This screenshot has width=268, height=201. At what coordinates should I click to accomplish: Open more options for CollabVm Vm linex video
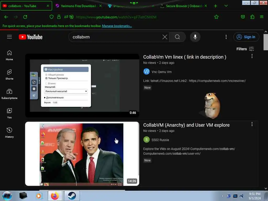tap(252, 56)
